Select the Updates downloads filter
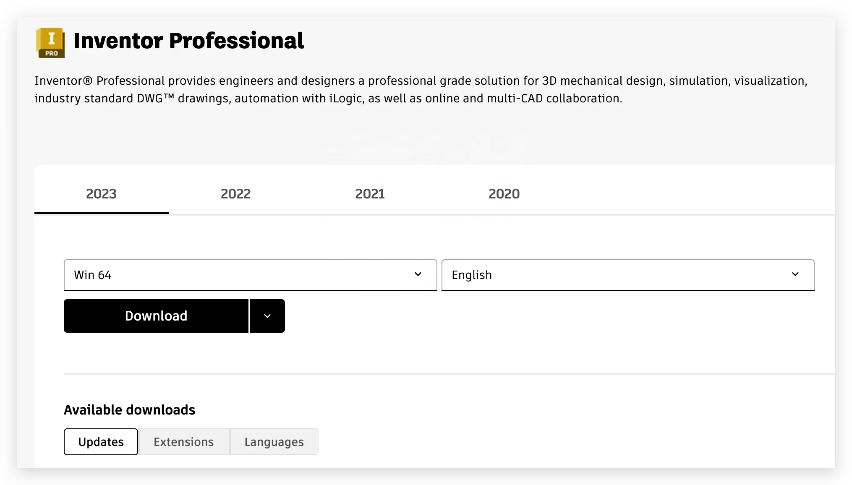The image size is (852, 485). click(101, 442)
